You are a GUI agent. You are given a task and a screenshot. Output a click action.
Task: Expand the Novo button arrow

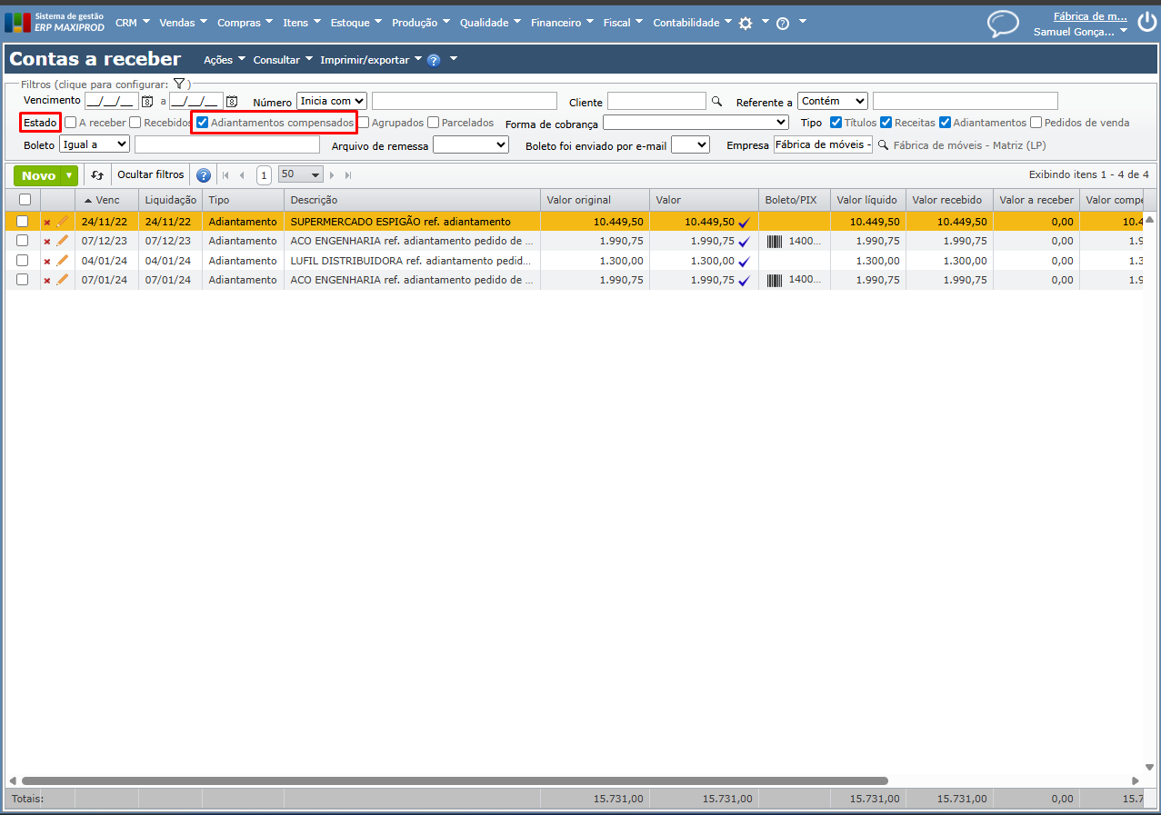(69, 175)
